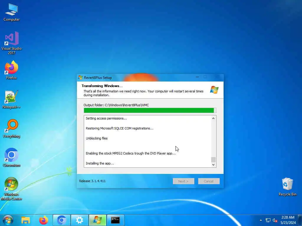Click the disabled Cancel button
Viewport: 302px width, 226px height.
pyautogui.click(x=209, y=181)
